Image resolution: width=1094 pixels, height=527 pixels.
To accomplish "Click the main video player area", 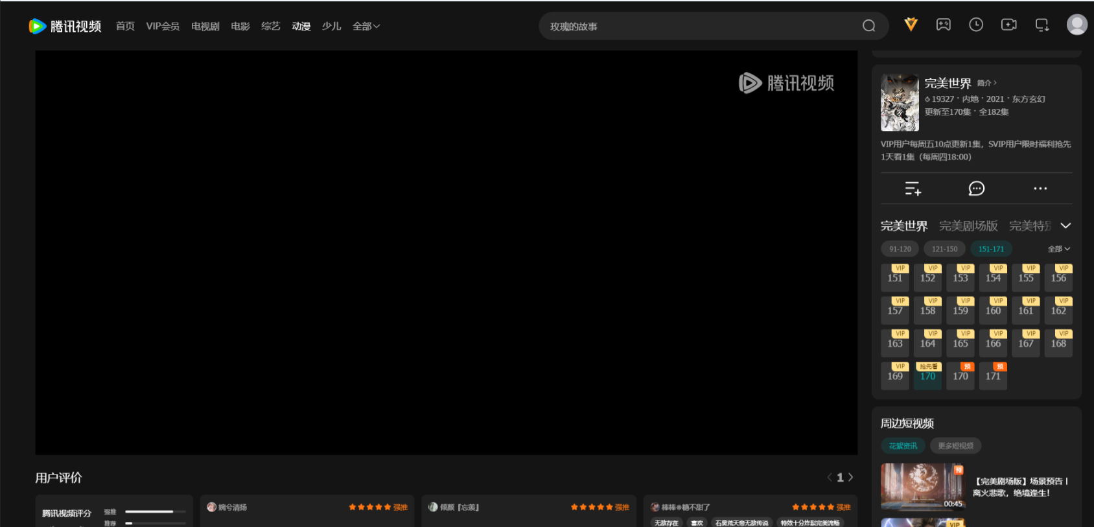I will click(x=446, y=253).
